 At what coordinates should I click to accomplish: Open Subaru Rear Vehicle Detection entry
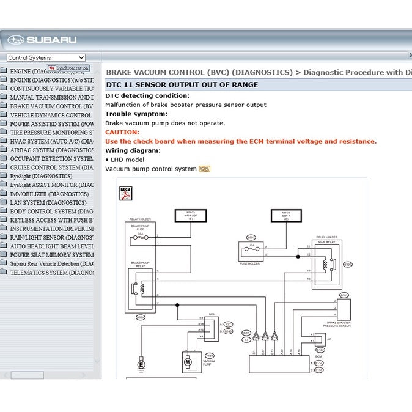(x=51, y=263)
